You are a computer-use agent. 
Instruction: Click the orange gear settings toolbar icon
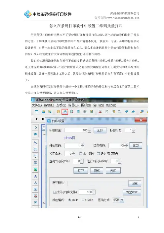[59, 112]
